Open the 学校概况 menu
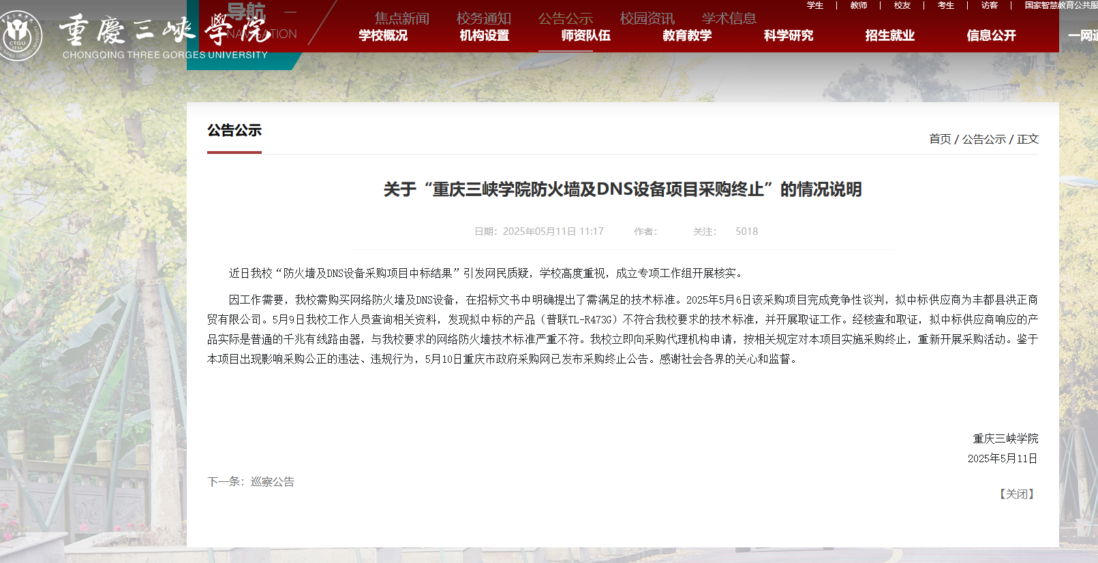Screen dimensions: 1098x563 pos(383,35)
